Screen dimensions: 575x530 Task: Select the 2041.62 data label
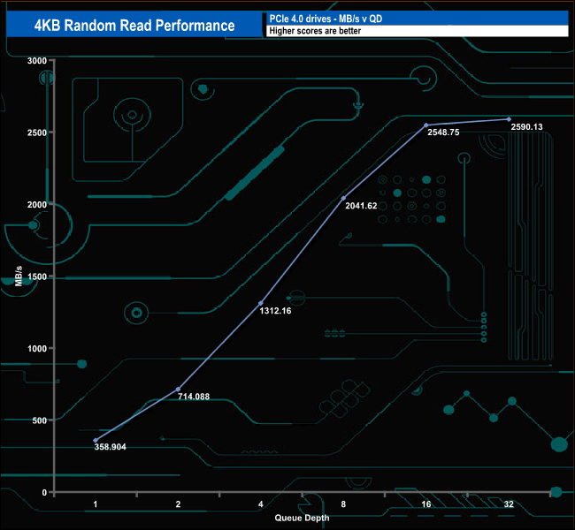pos(359,206)
